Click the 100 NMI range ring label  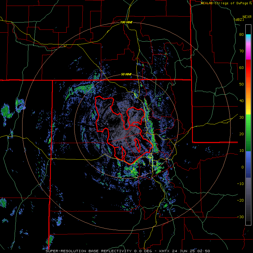tap(126, 22)
